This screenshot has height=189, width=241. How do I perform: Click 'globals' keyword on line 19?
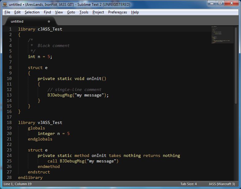(36, 128)
